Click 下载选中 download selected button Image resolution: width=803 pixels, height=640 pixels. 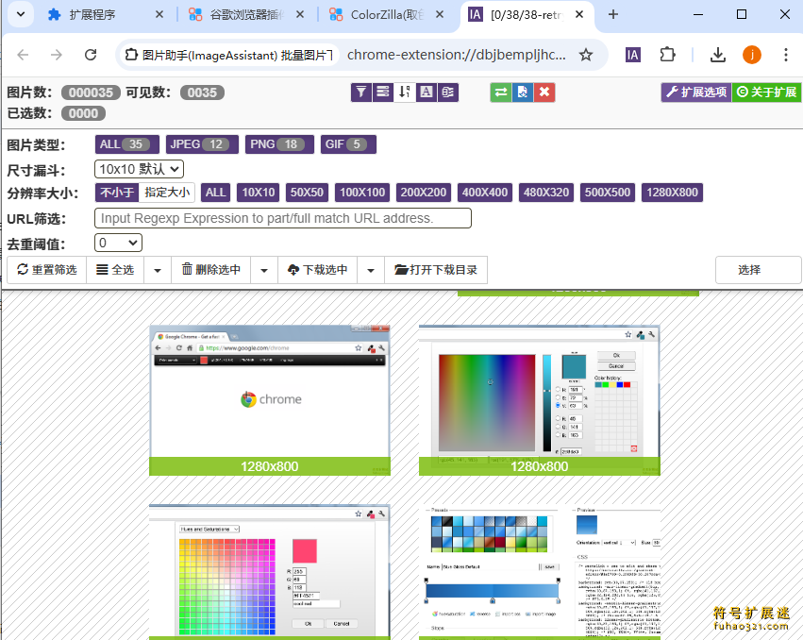tap(317, 270)
